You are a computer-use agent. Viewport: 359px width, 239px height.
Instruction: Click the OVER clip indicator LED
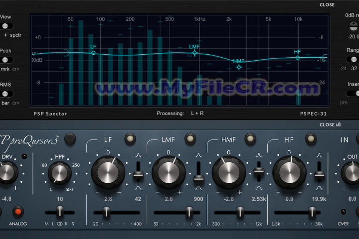click(x=343, y=212)
